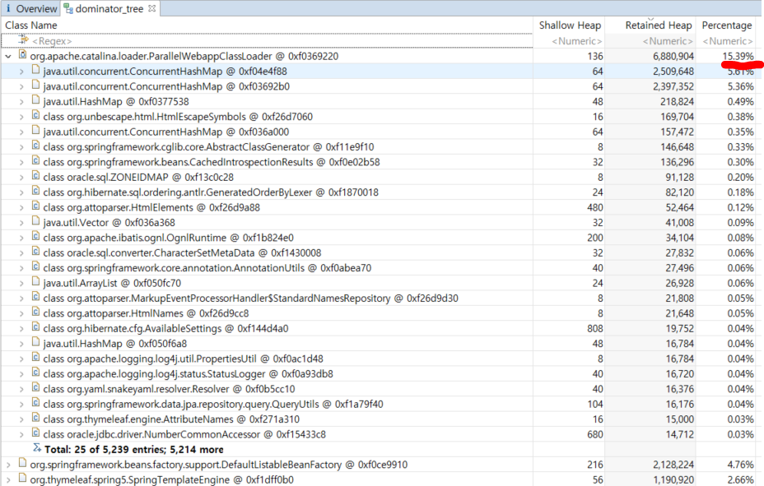This screenshot has height=486, width=764.
Task: Click object icon of ArrayList @ 0xf050fc70
Action: tap(35, 282)
